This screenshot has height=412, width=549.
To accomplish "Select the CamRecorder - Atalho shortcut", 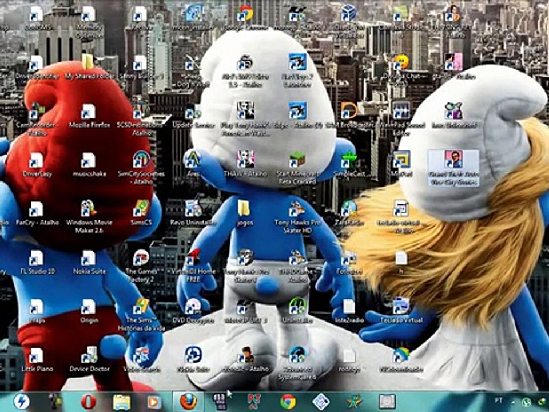I will (37, 119).
